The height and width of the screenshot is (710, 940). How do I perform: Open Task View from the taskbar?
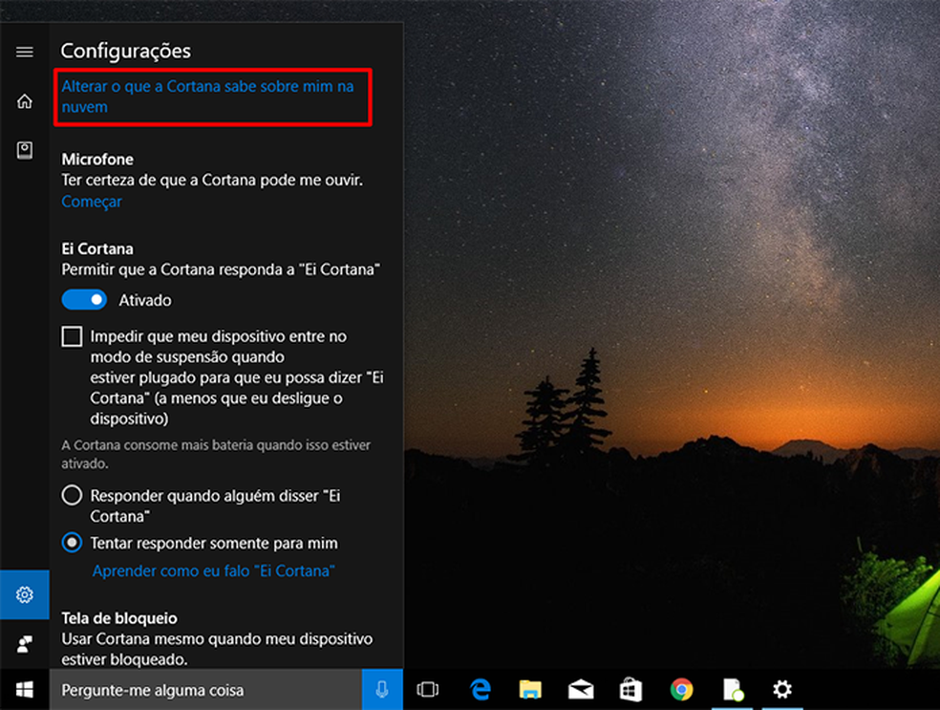(428, 689)
